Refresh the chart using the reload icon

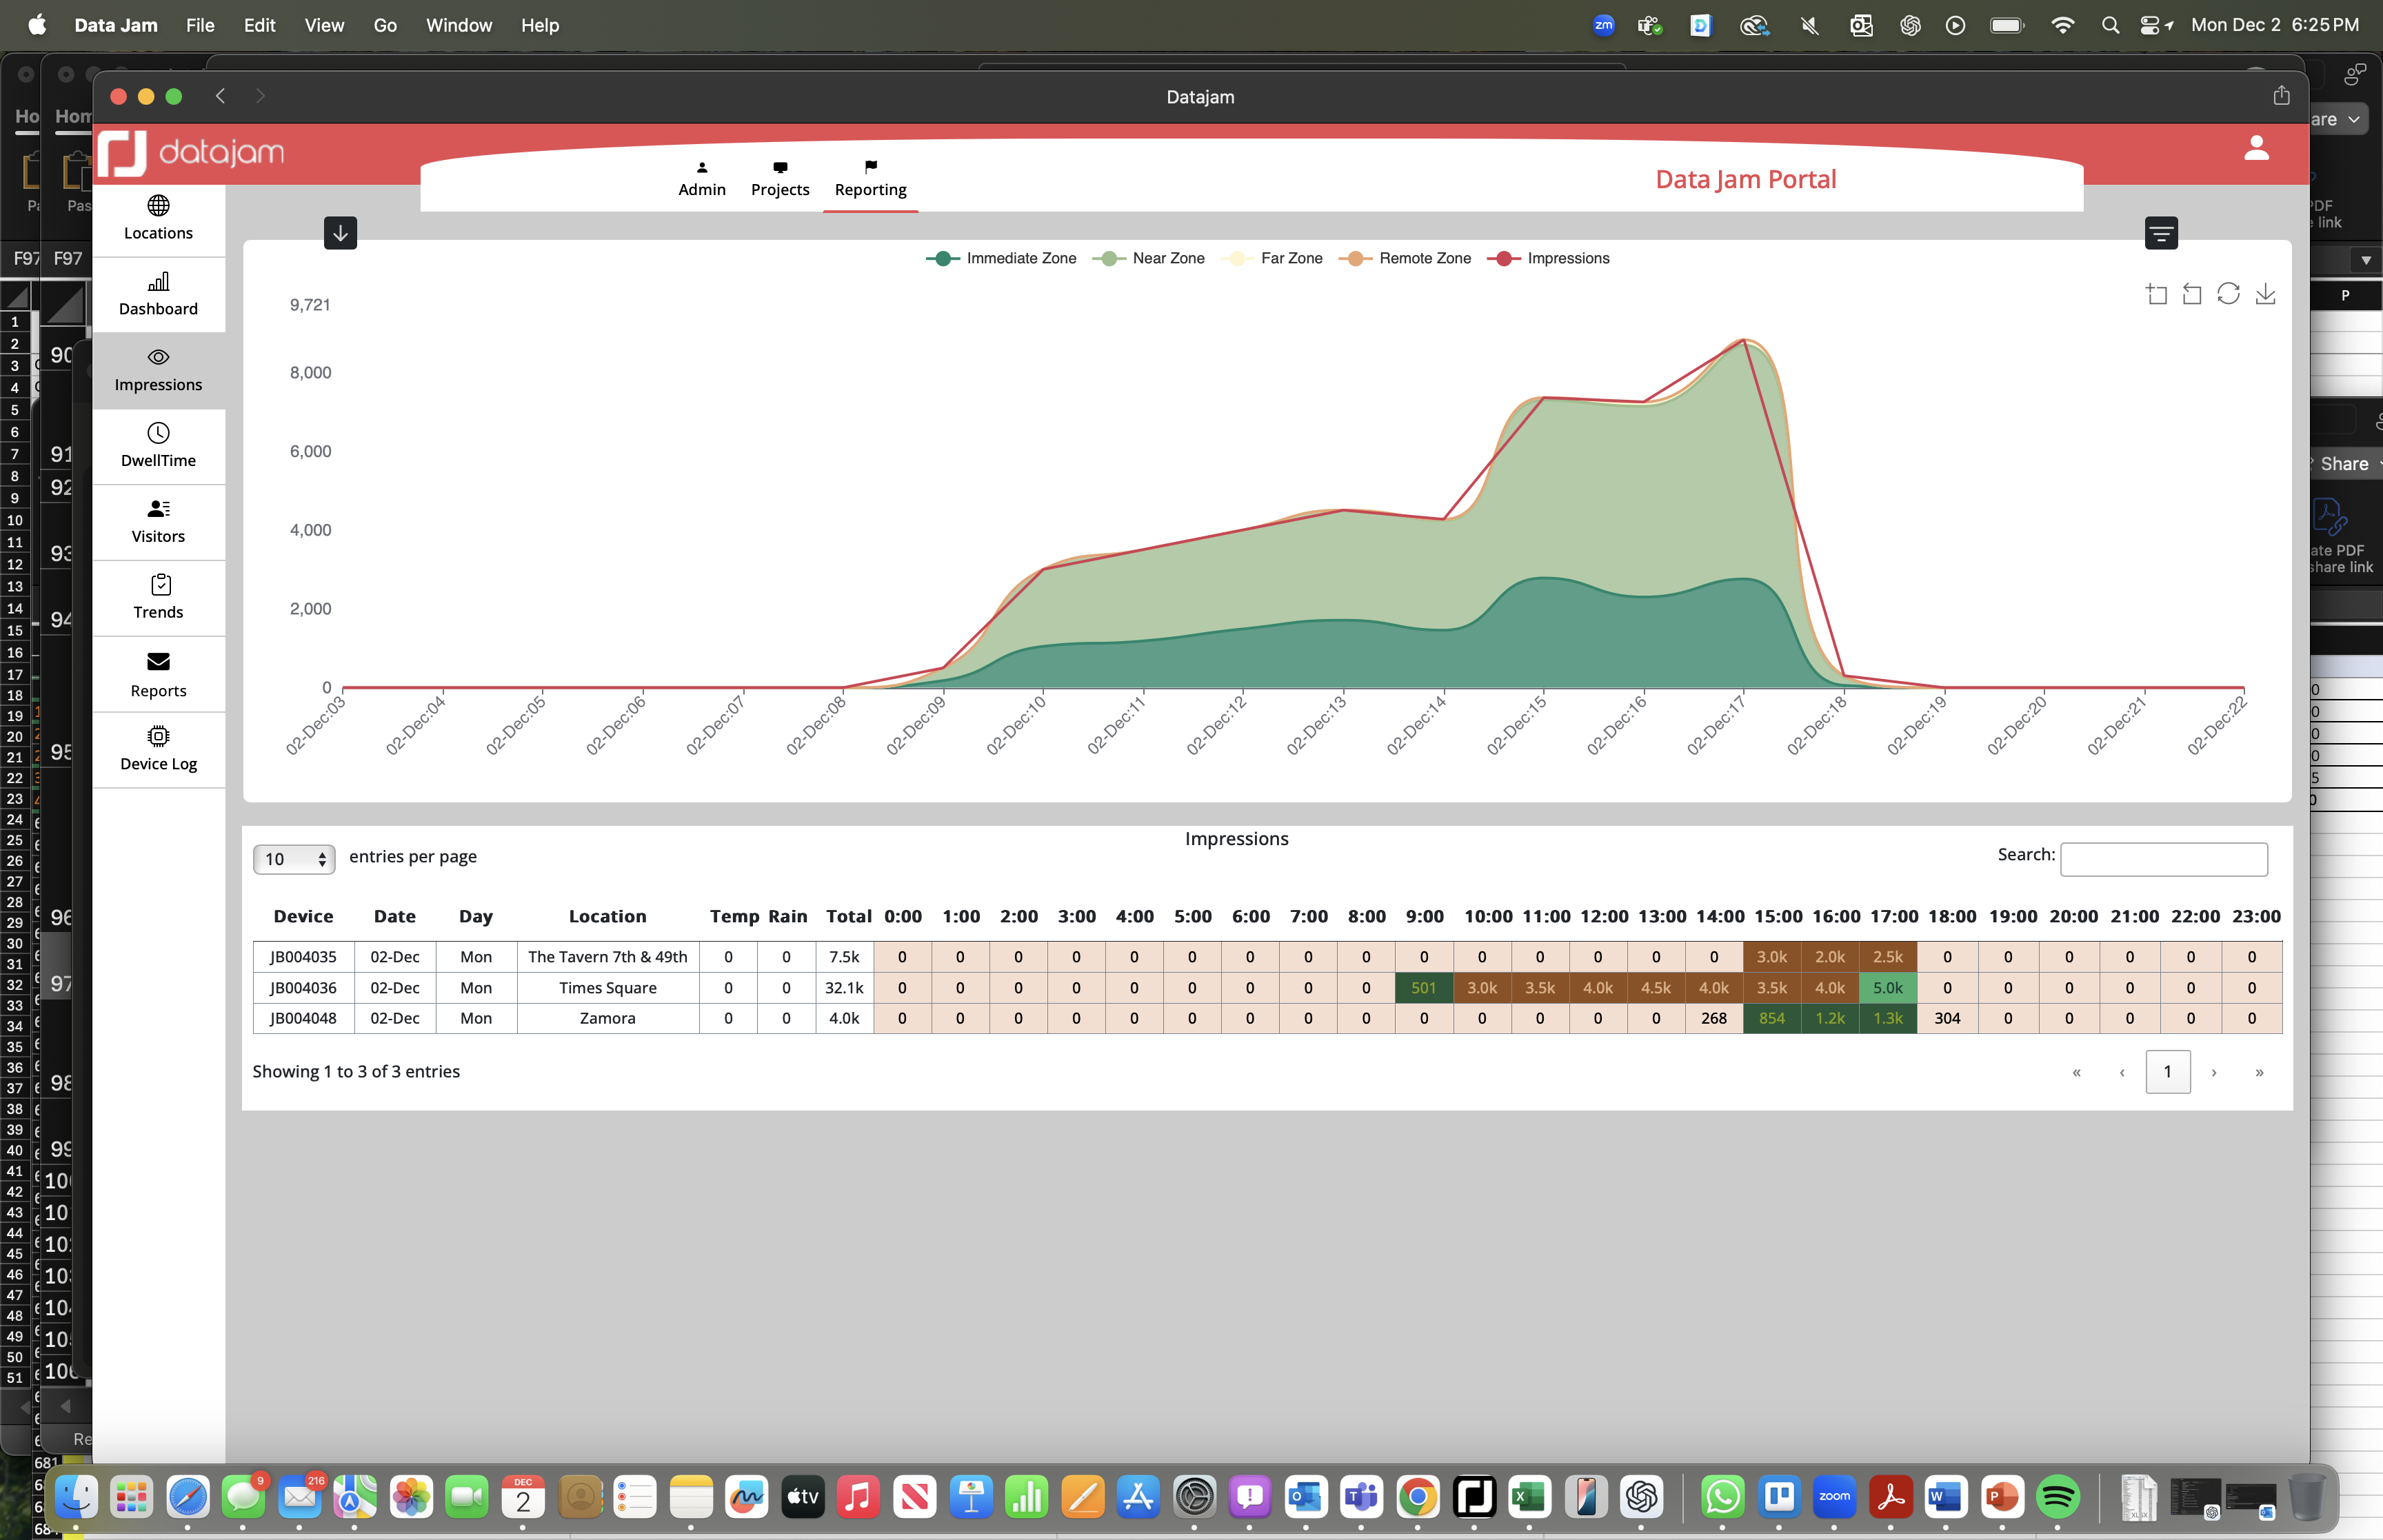click(x=2229, y=293)
